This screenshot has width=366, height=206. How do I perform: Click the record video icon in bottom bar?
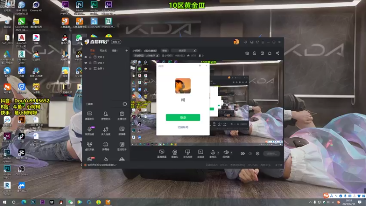pyautogui.click(x=242, y=153)
